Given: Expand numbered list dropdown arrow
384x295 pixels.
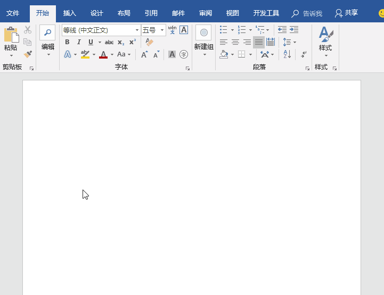Looking at the screenshot, I should pos(250,30).
